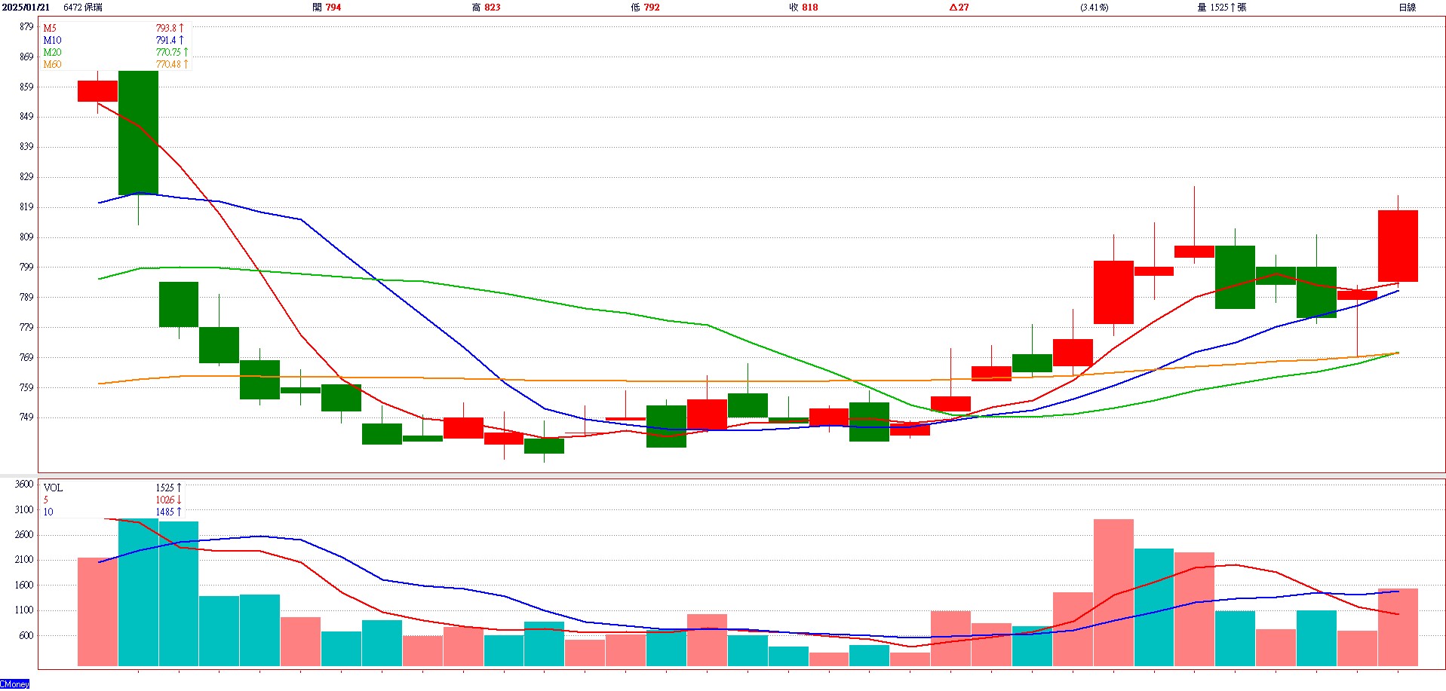Image resolution: width=1446 pixels, height=691 pixels.
Task: Select the rightmost volume bar
Action: point(1398,628)
